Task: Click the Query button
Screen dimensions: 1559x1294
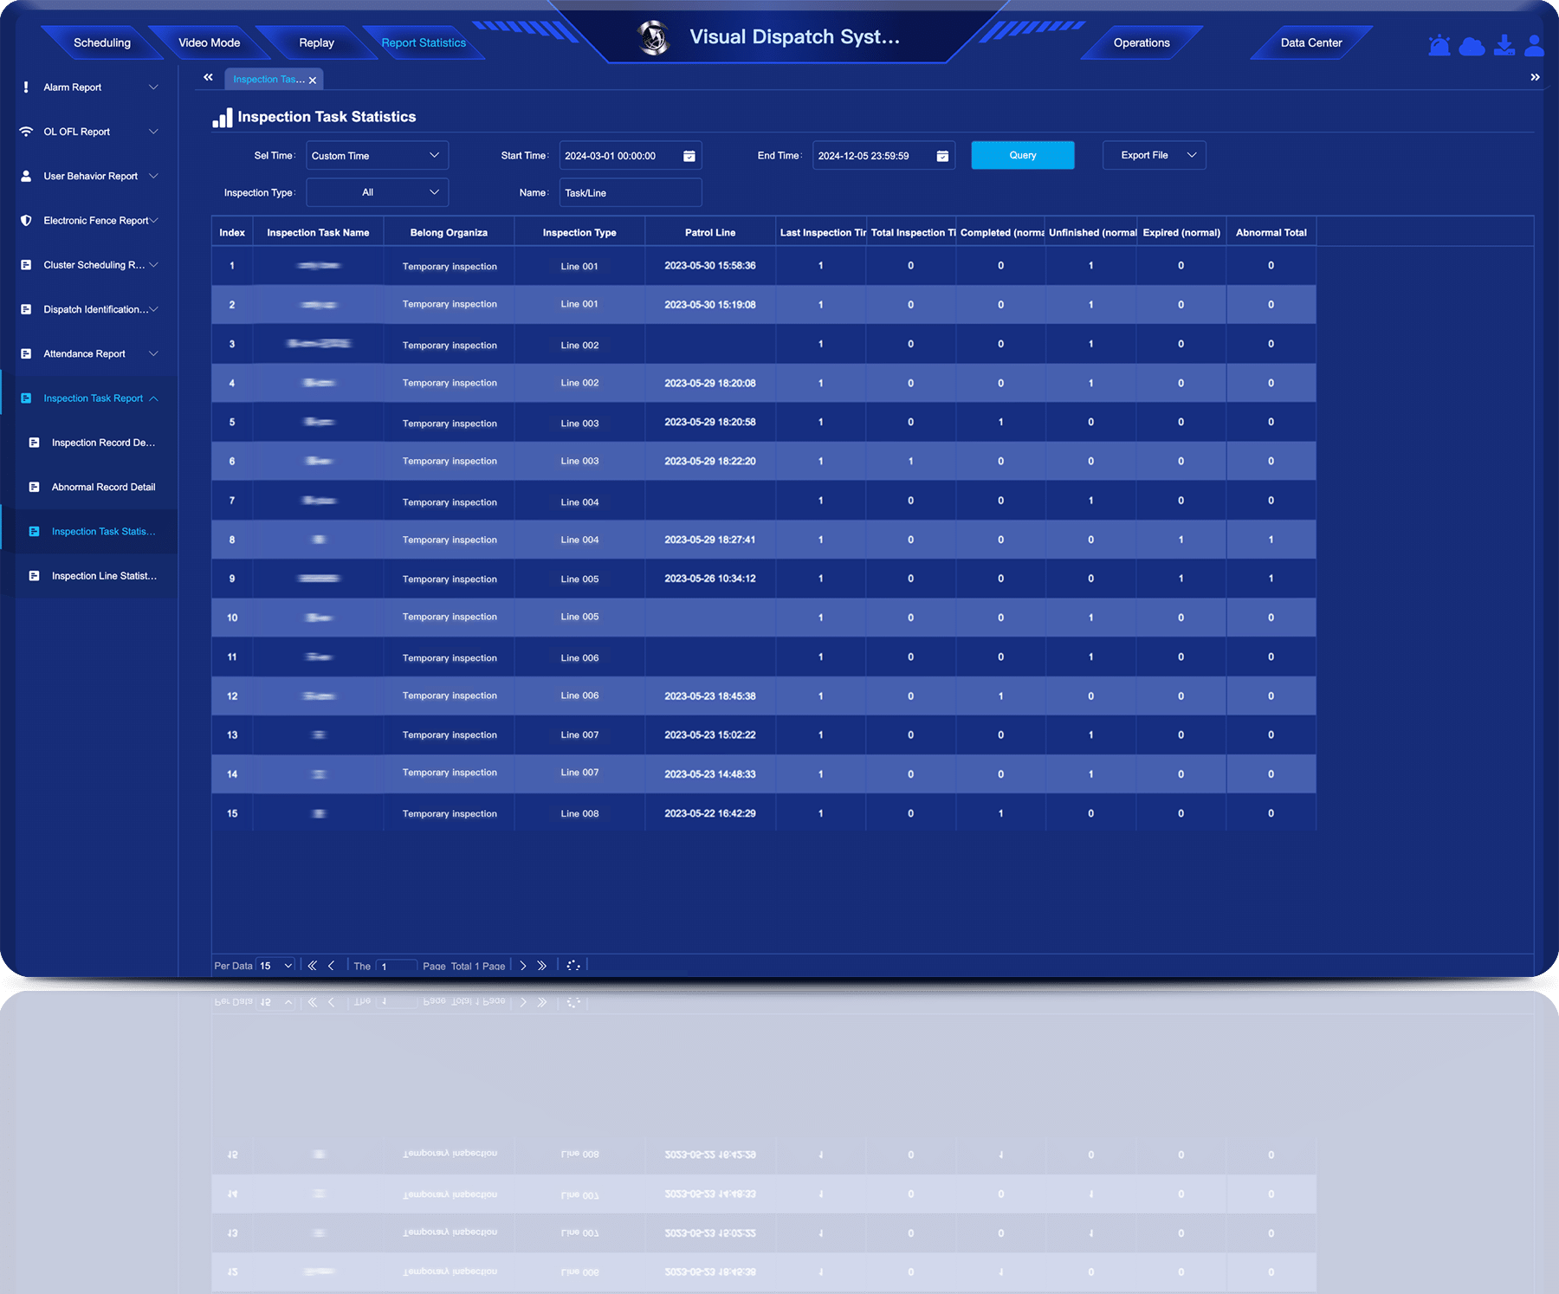Action: (x=1022, y=155)
